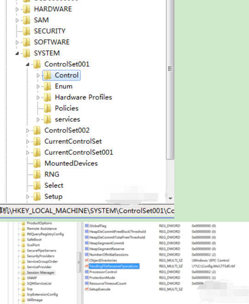Select the ServiceGroupOrder key
This screenshot has height=304, width=249.
click(42, 262)
